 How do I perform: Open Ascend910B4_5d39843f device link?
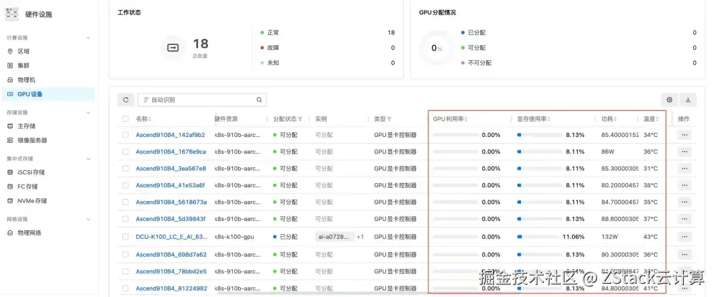tap(171, 219)
